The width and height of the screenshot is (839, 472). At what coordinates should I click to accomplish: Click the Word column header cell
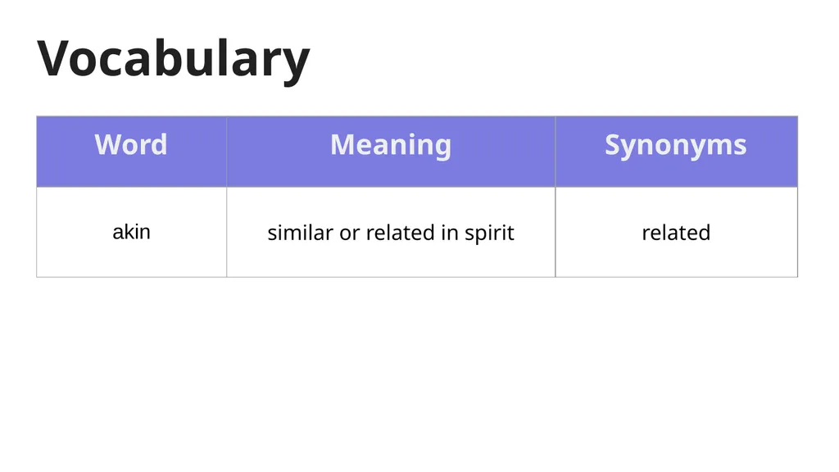[132, 152]
